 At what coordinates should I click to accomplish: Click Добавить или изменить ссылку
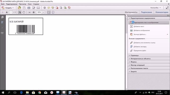click(x=144, y=43)
